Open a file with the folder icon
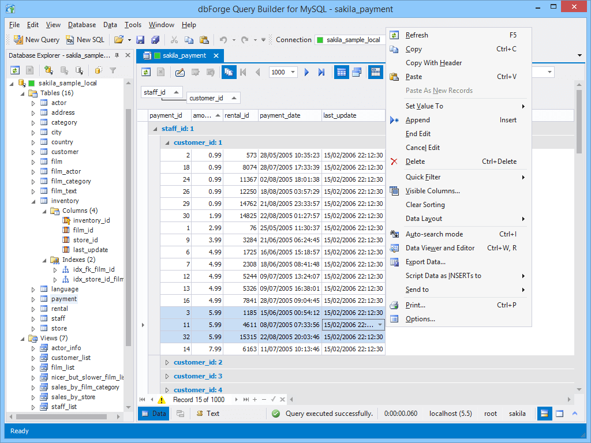Viewport: 591px width, 443px height. [x=119, y=40]
